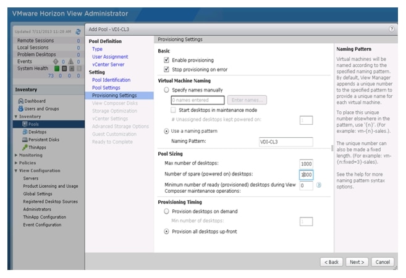Image resolution: width=406 pixels, height=278 pixels.
Task: Select Provision desktops on demand option
Action: (166, 211)
